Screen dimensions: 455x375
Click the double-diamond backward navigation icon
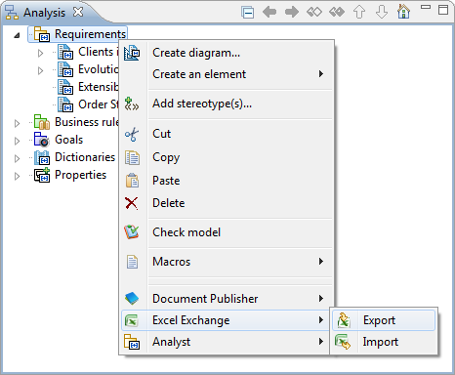pyautogui.click(x=314, y=13)
